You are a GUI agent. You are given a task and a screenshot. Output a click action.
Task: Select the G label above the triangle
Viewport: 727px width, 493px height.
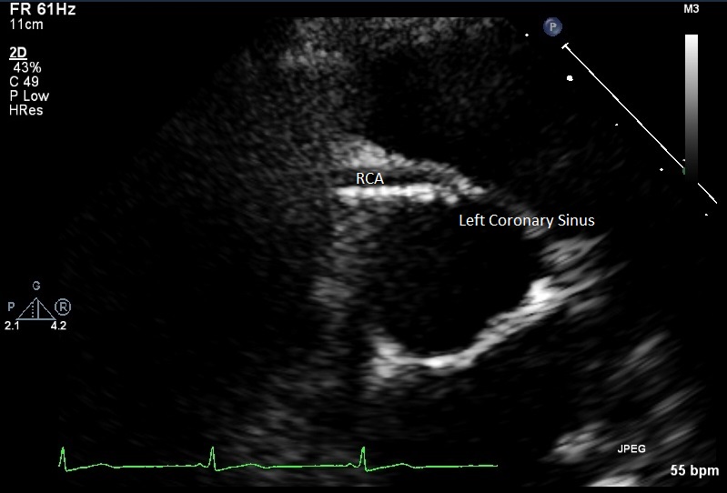tap(36, 286)
